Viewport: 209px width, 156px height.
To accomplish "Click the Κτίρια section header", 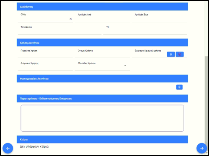I will click(x=102, y=139).
